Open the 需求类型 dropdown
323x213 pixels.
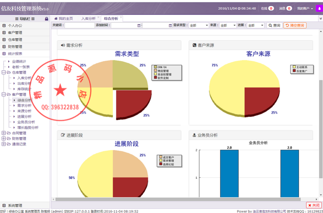(x=198, y=25)
